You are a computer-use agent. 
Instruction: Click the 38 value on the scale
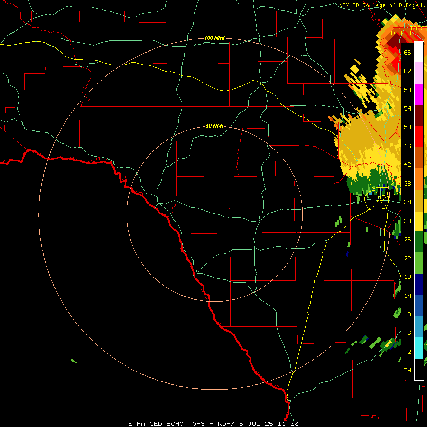(x=408, y=183)
